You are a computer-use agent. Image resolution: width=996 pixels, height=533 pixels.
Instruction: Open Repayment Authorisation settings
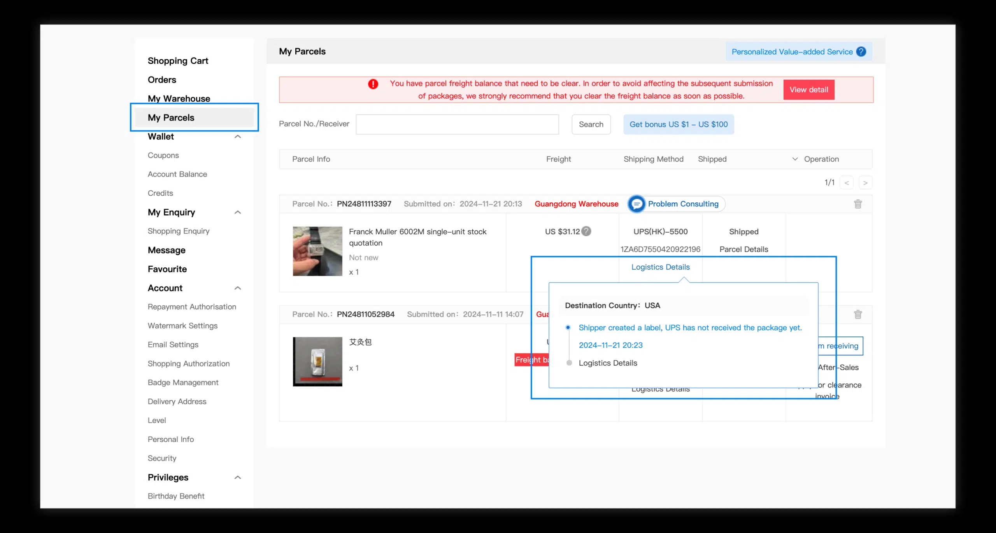point(192,307)
